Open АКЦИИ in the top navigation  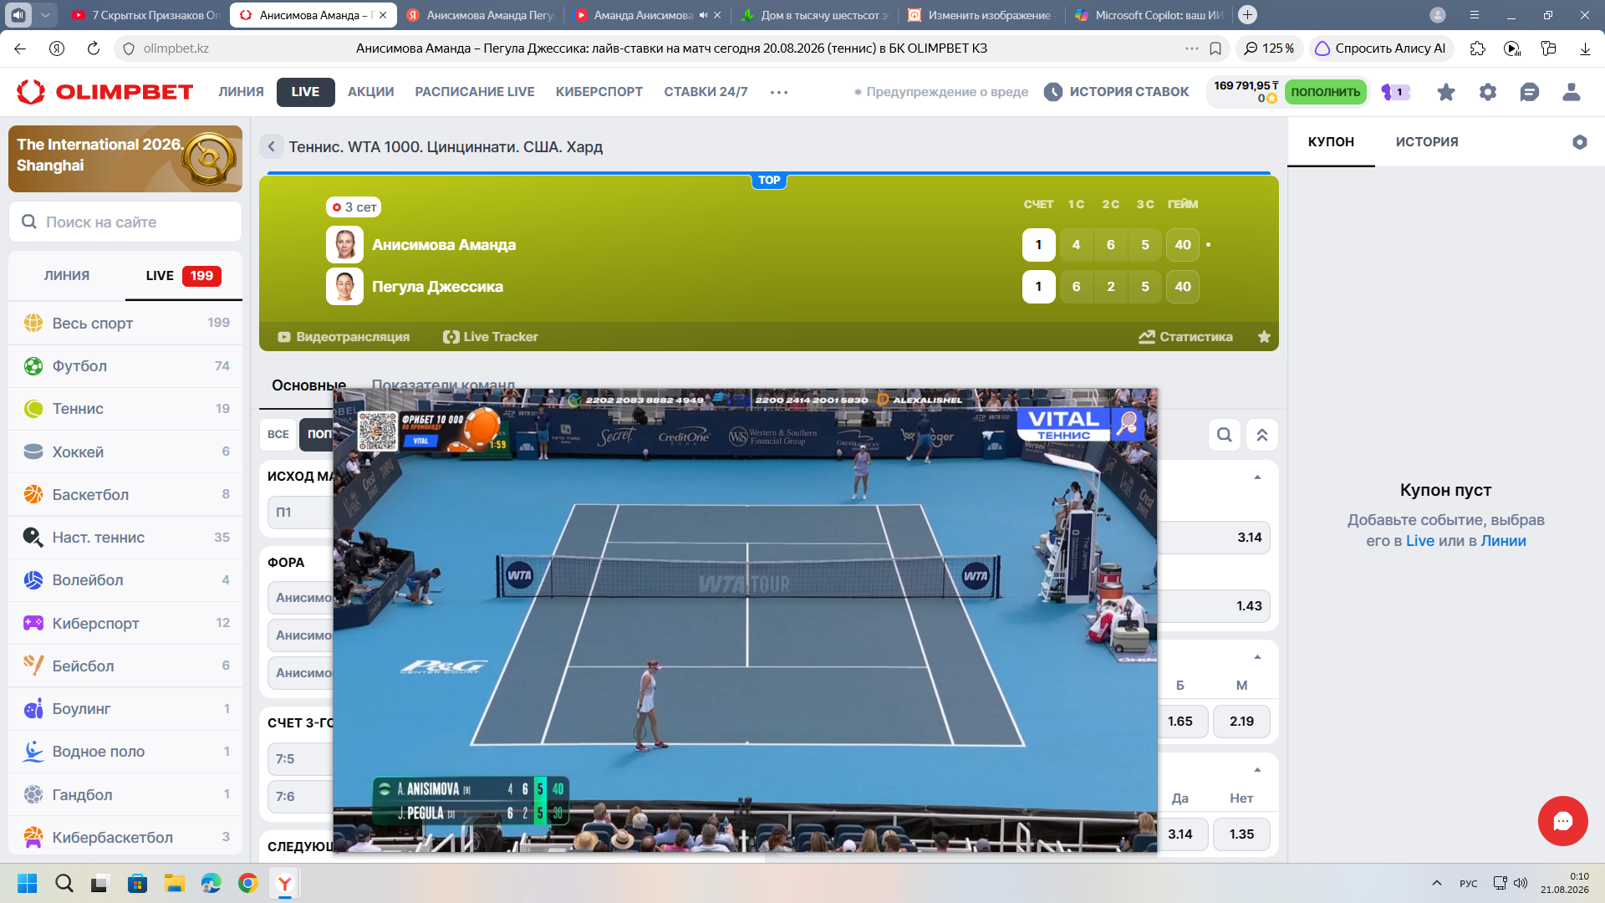tap(370, 92)
